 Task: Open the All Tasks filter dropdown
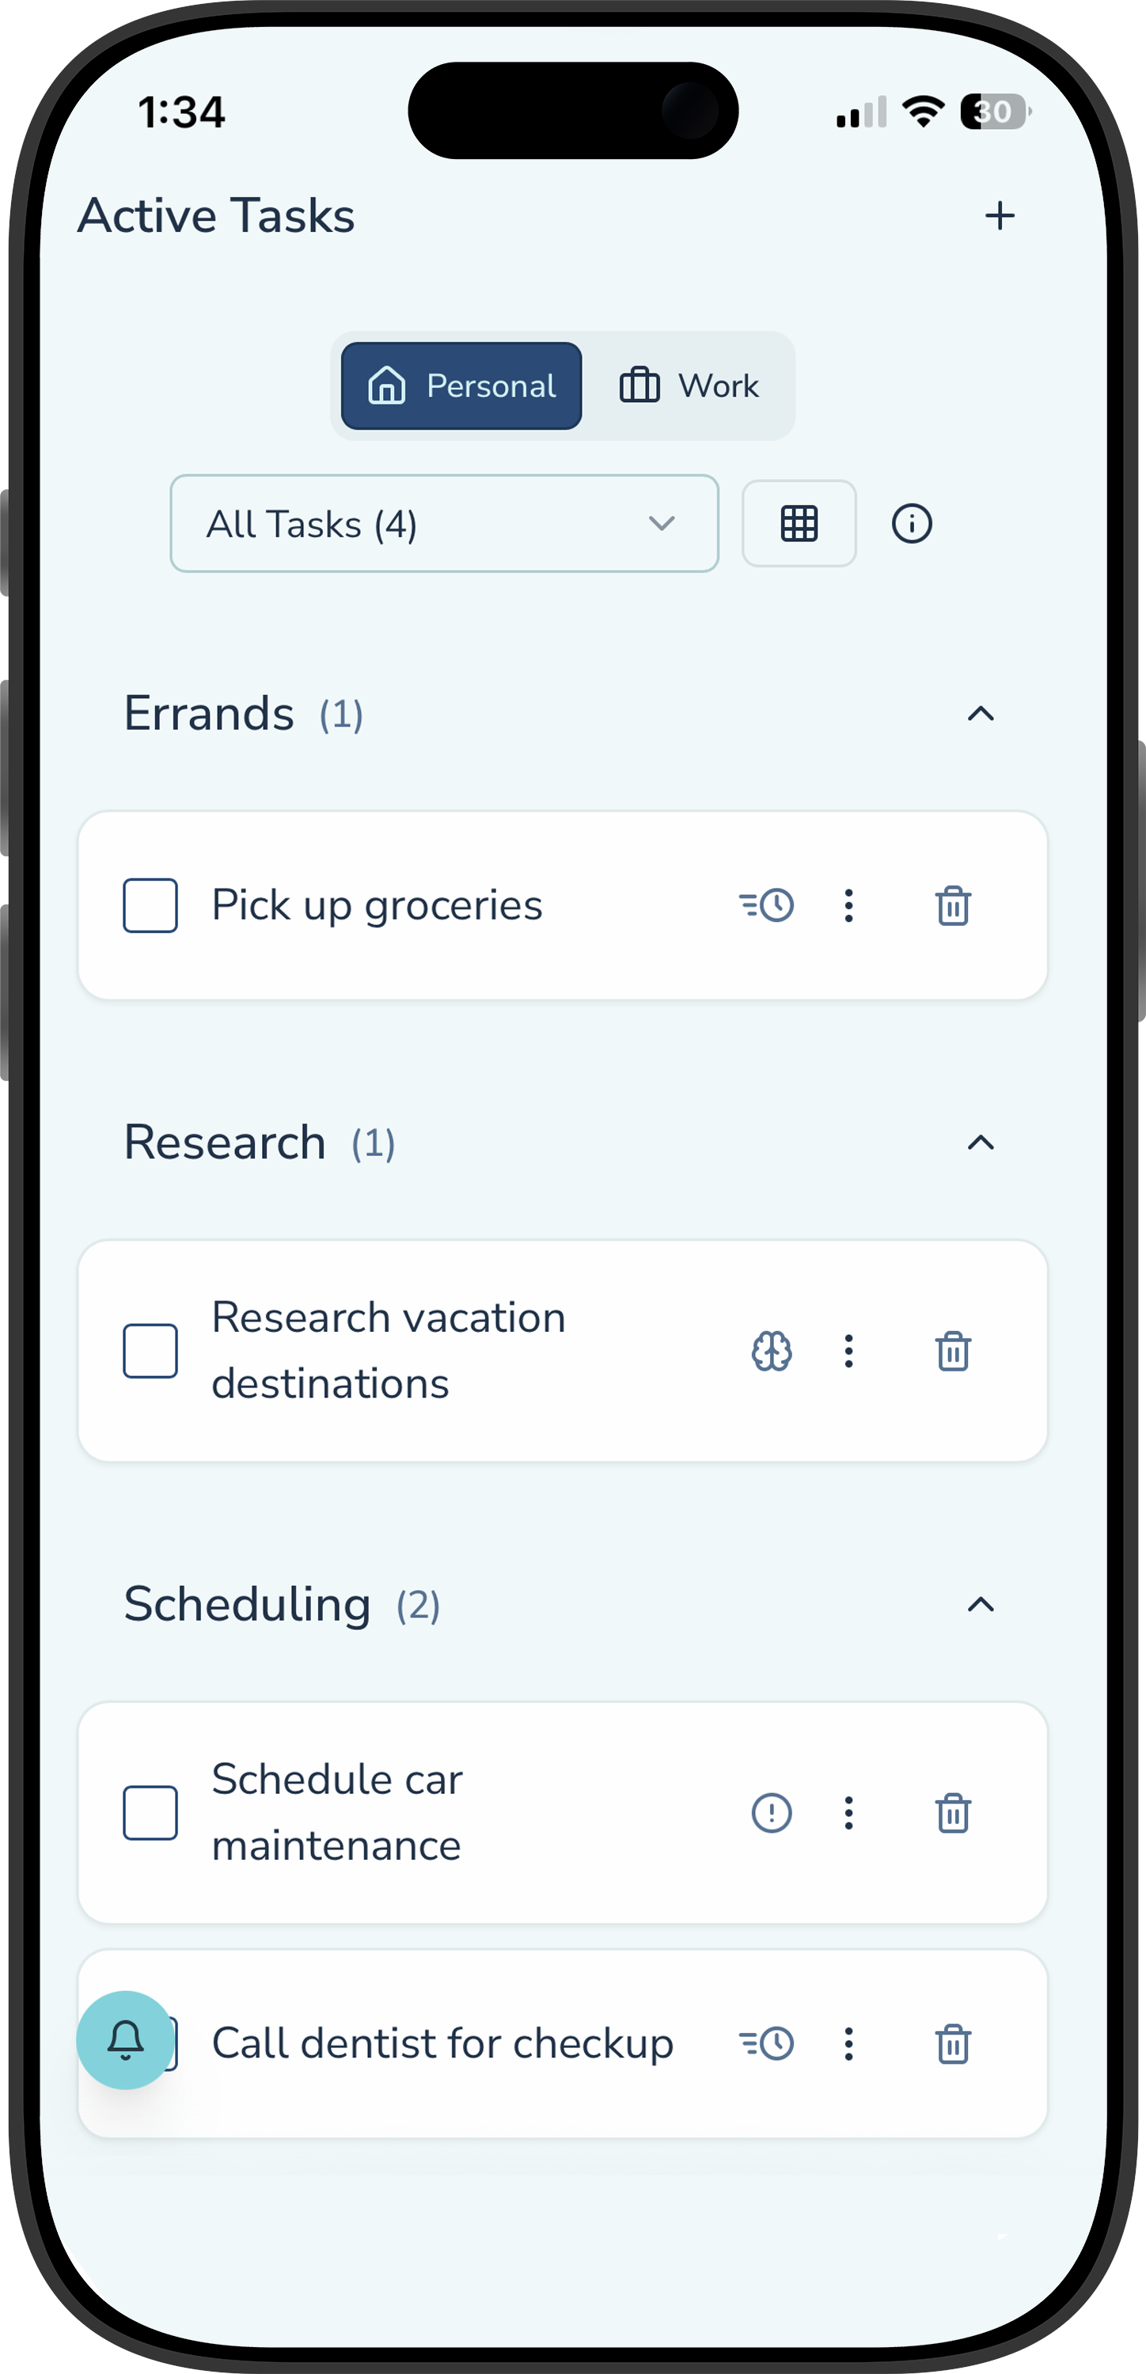tap(443, 523)
